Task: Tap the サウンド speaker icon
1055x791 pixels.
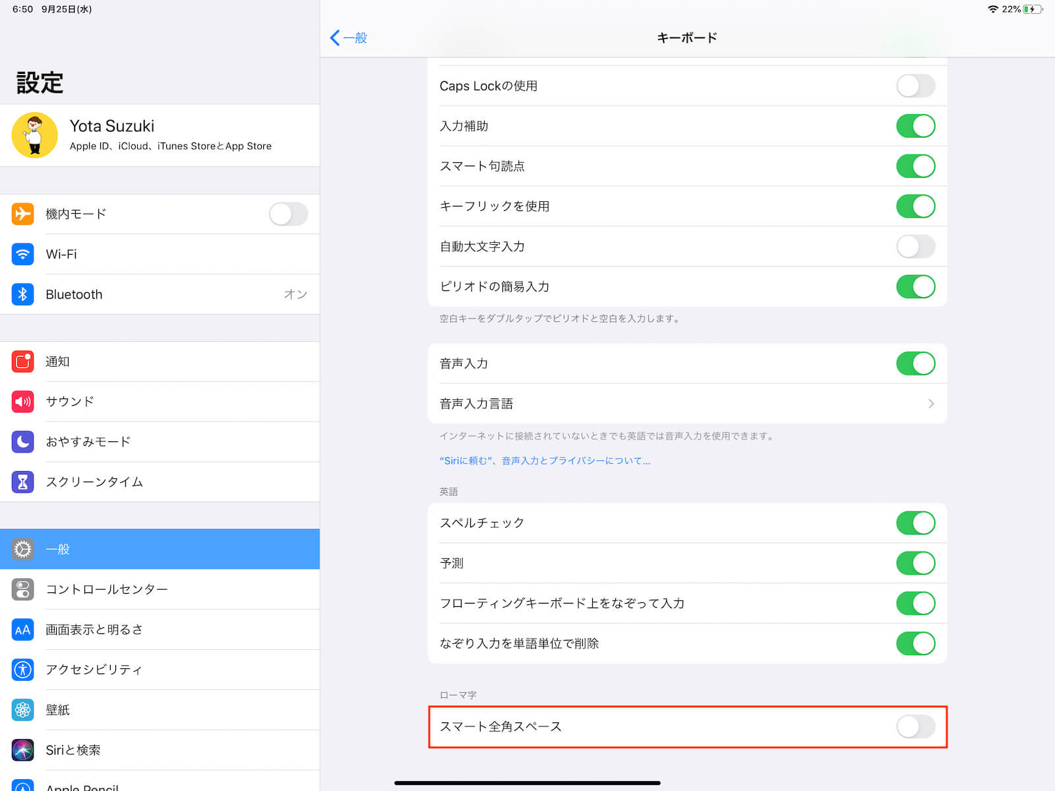Action: point(23,402)
